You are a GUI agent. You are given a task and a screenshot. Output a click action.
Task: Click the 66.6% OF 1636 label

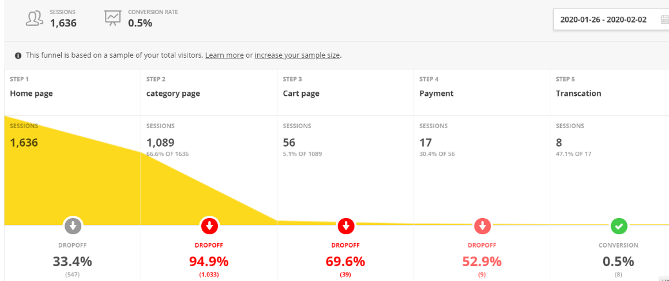(168, 154)
